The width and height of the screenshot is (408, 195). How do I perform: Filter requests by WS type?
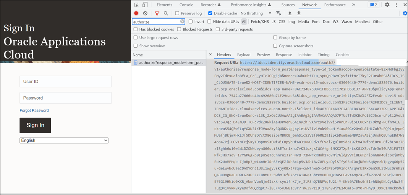pos(335,22)
